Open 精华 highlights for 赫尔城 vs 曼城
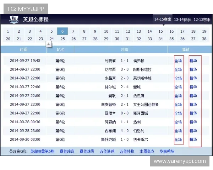 (193, 87)
